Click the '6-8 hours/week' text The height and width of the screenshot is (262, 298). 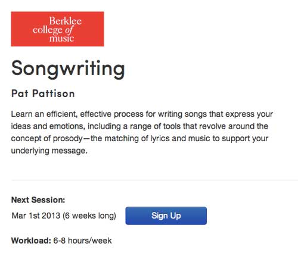(x=82, y=241)
